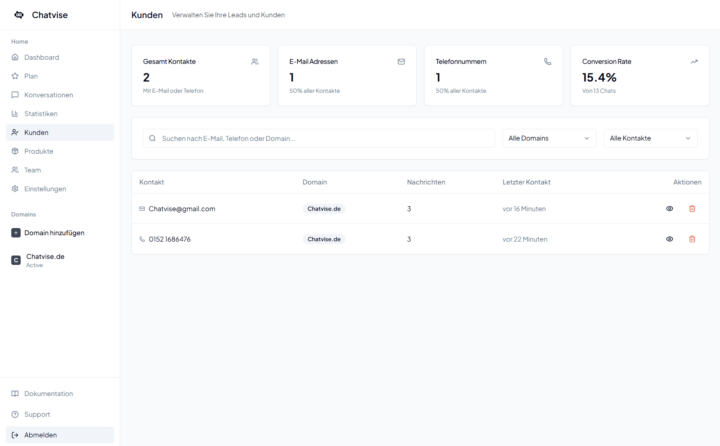Select the Dashboard sidebar icon

pyautogui.click(x=15, y=57)
